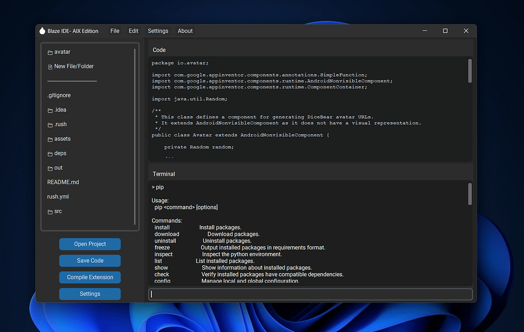Viewport: 524px width, 332px height.
Task: Click the Blaze IDE flame logo
Action: [42, 30]
